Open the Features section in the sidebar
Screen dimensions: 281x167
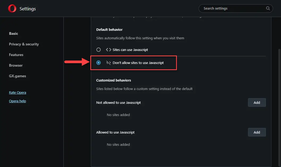(x=16, y=55)
